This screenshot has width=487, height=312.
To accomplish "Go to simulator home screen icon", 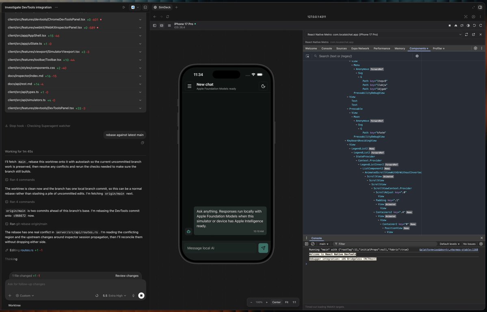I will 456,26.
